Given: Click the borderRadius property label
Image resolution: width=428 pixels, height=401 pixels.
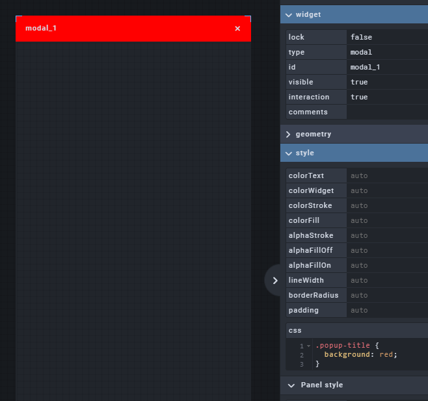Looking at the screenshot, I should 316,296.
